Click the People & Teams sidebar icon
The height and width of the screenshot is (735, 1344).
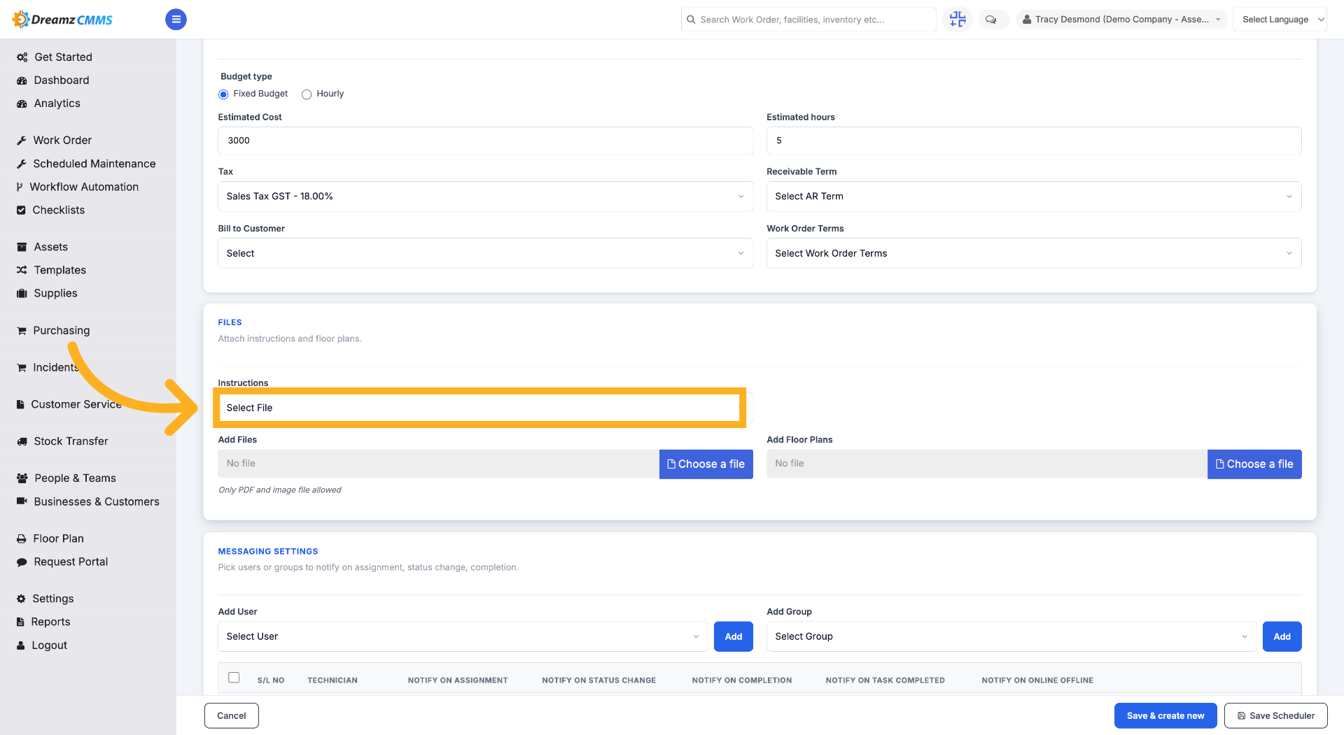pyautogui.click(x=22, y=478)
